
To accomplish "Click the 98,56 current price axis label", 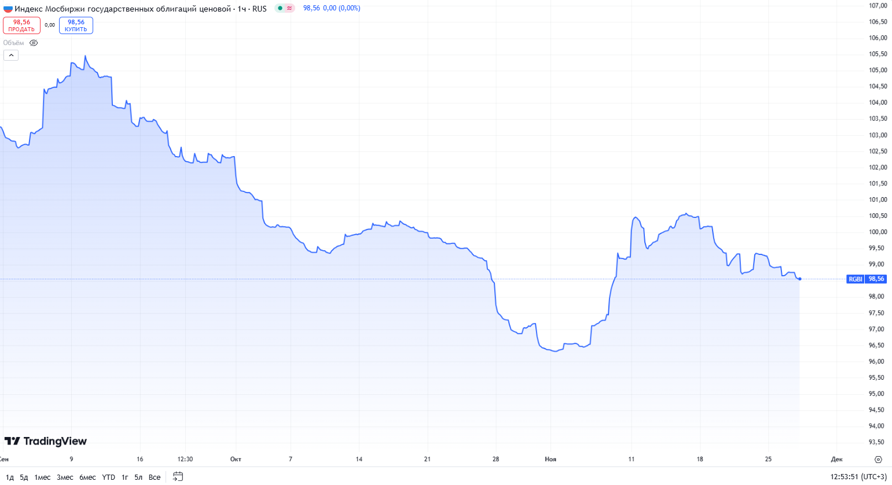I will tap(876, 279).
